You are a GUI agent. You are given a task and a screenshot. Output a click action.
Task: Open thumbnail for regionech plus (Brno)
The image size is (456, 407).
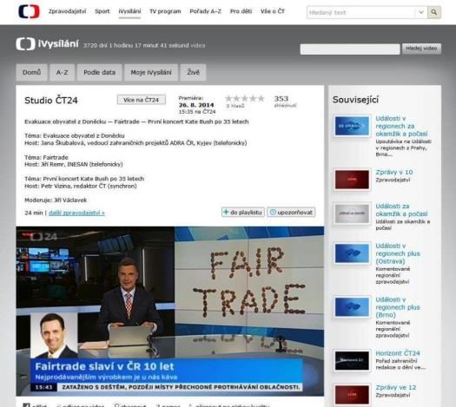352,307
